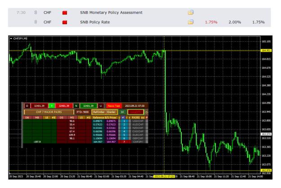Open the CHFJPY,M5 chart dropdown arrow

pos(11,39)
